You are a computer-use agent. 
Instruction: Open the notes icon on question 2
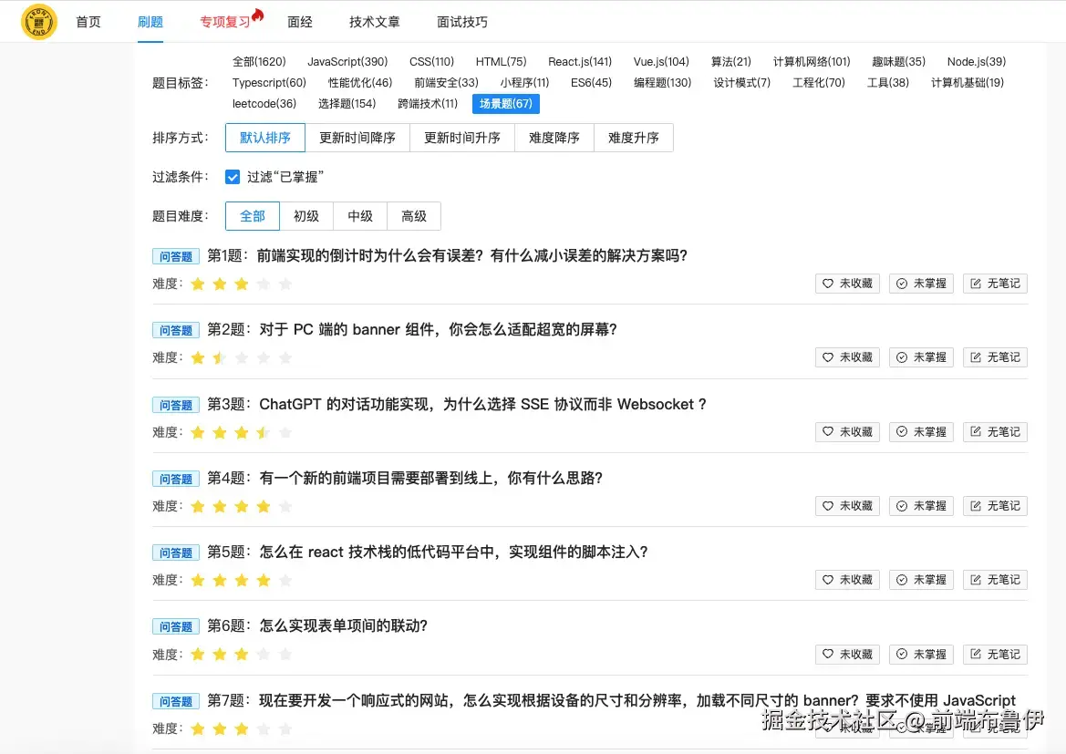point(977,356)
